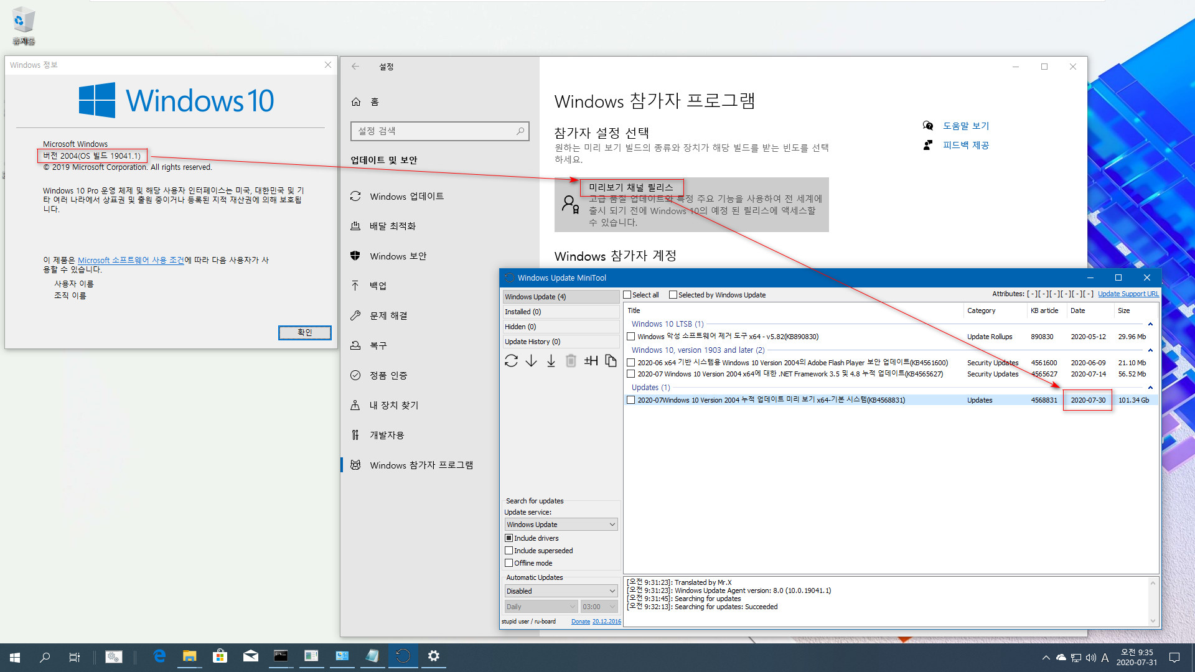Open Task View on the taskbar
1195x672 pixels.
pos(75,657)
